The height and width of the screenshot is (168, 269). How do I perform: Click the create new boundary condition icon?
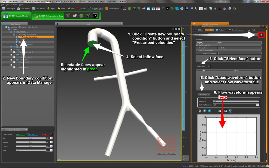click(x=261, y=35)
